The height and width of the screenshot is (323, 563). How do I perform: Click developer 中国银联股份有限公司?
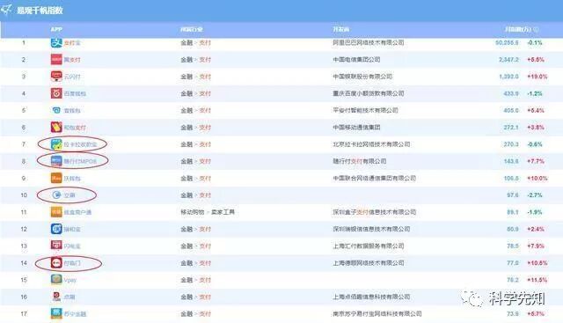(x=362, y=77)
